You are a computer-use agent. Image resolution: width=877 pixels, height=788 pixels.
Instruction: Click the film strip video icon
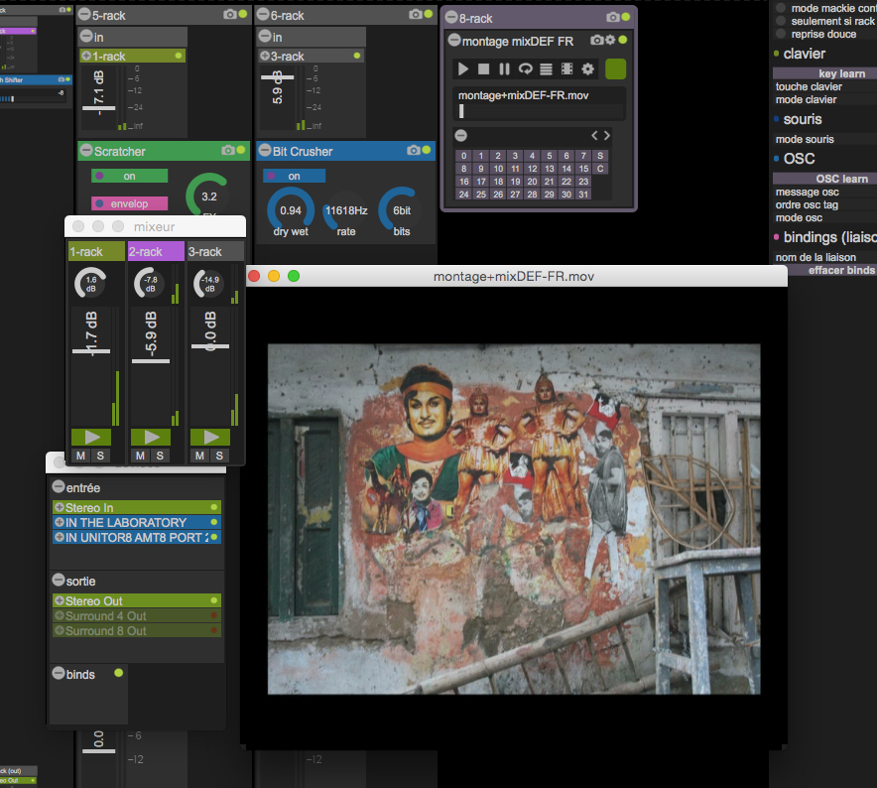pos(566,68)
